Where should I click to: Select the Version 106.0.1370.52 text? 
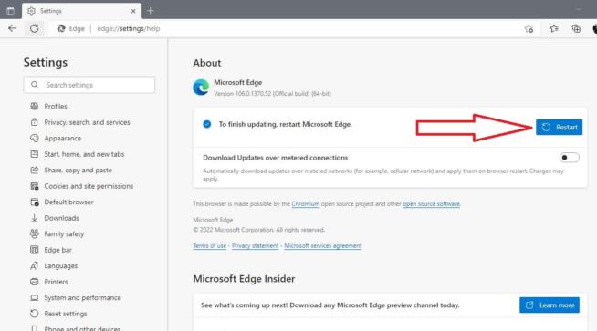click(272, 94)
